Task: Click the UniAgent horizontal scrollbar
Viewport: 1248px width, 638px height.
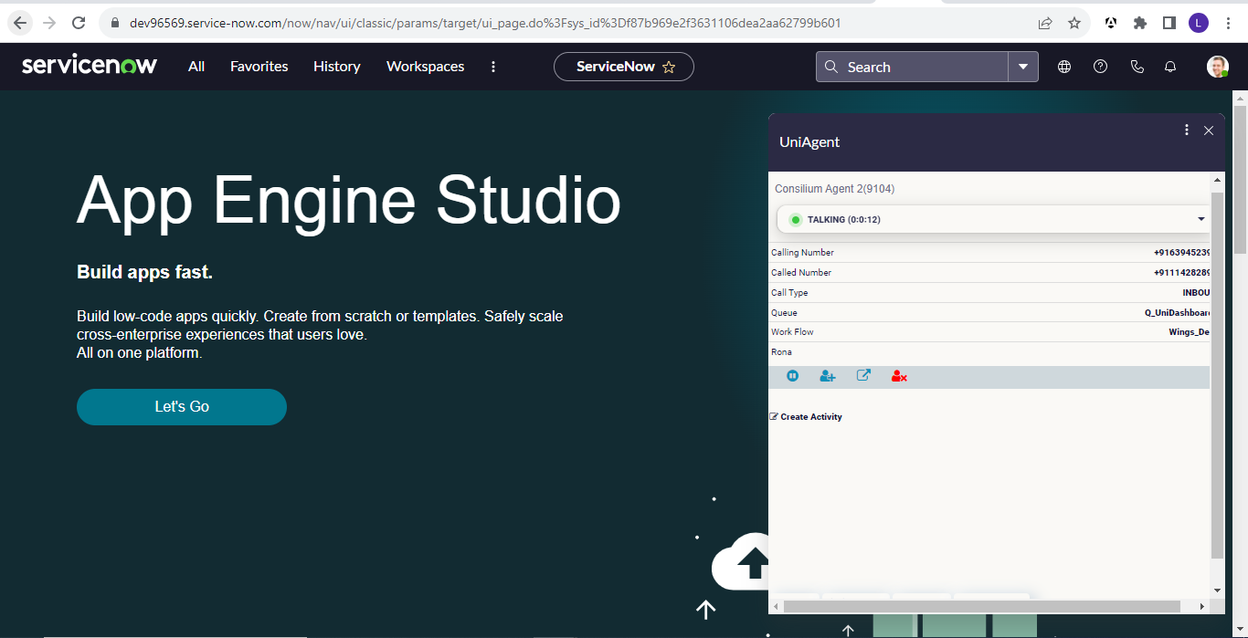Action: point(982,606)
